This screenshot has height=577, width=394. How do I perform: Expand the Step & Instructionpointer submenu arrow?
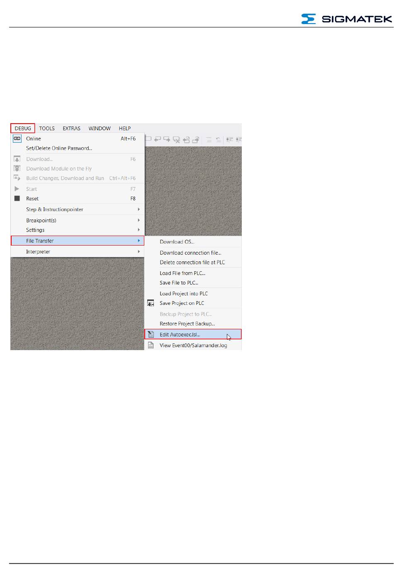(x=139, y=209)
